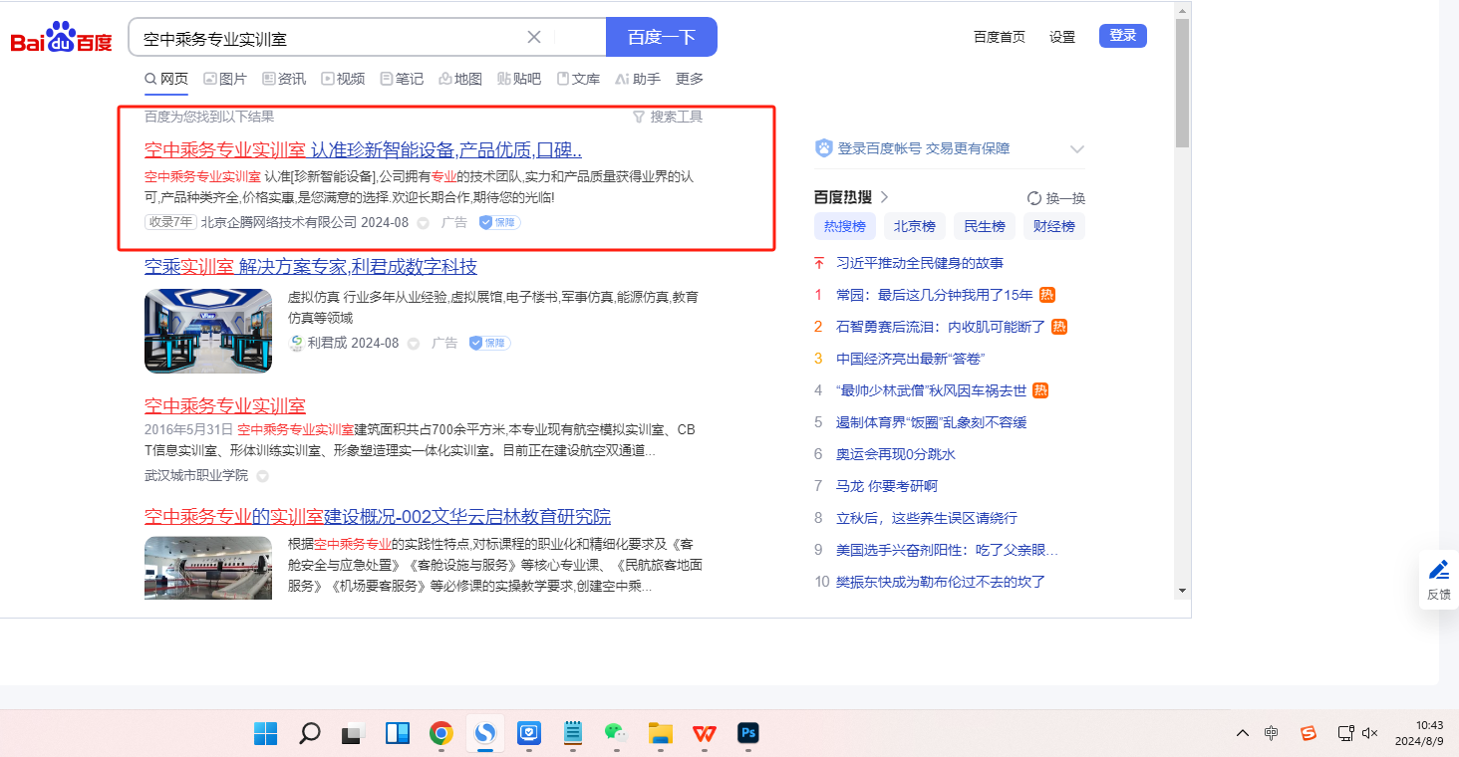1459x757 pixels.
Task: Select the 北京榜 hot list filter
Action: (x=914, y=226)
